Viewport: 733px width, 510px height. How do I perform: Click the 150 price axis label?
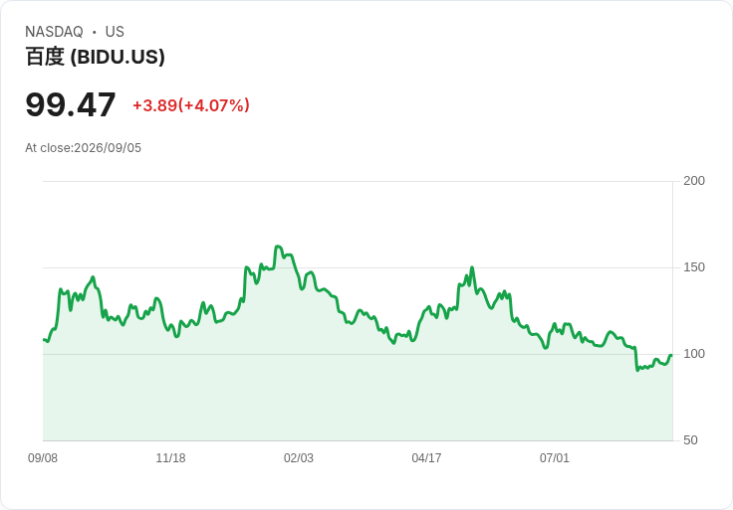694,267
